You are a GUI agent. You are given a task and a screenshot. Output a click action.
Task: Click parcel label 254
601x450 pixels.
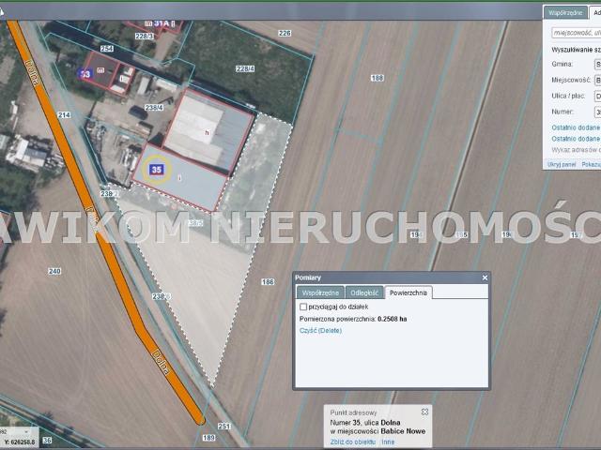coord(106,49)
